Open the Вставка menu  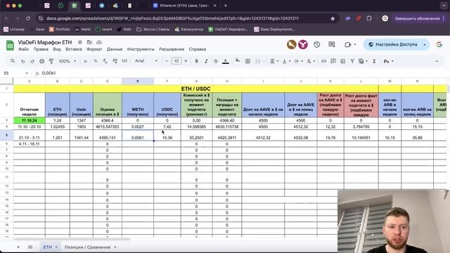(x=73, y=49)
